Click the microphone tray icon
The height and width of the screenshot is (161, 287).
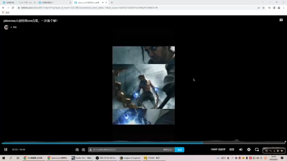[x=247, y=158]
